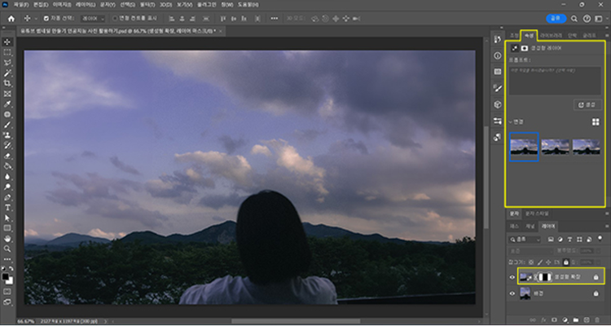
Task: Click the prompt text field
Action: pos(555,81)
